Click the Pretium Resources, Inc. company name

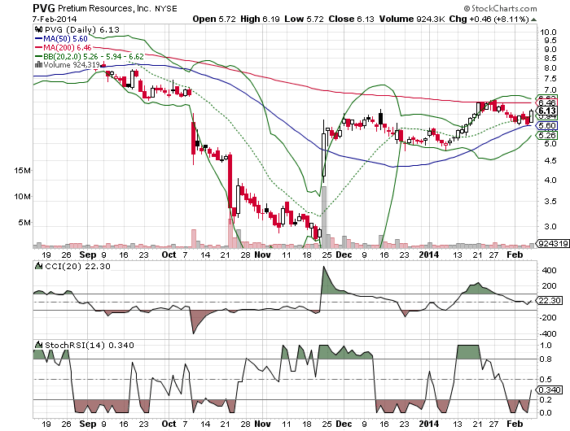105,8
